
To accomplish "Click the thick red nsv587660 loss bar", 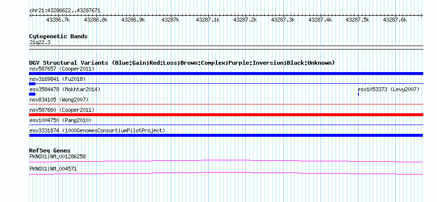I will 226,115.
